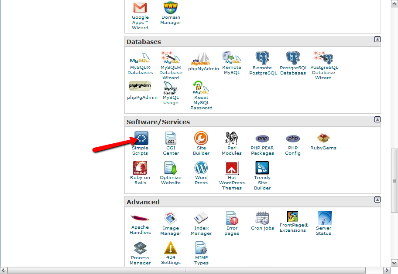
Task: Open the PHP Config icon
Action: [293, 139]
